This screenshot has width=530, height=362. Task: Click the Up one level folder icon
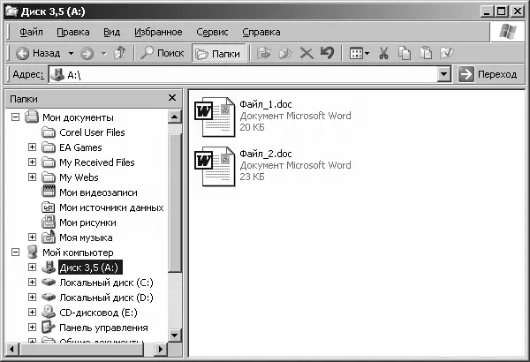119,53
